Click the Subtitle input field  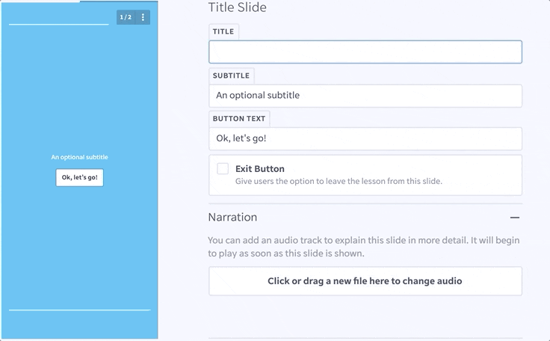[365, 96]
